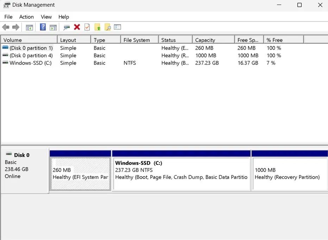Click the 7 % free cell
This screenshot has height=240, width=328.
pyautogui.click(x=271, y=63)
